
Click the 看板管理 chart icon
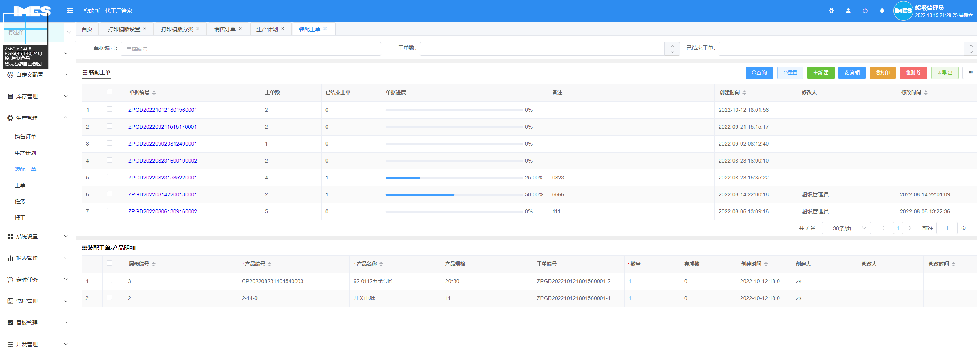[x=10, y=323]
